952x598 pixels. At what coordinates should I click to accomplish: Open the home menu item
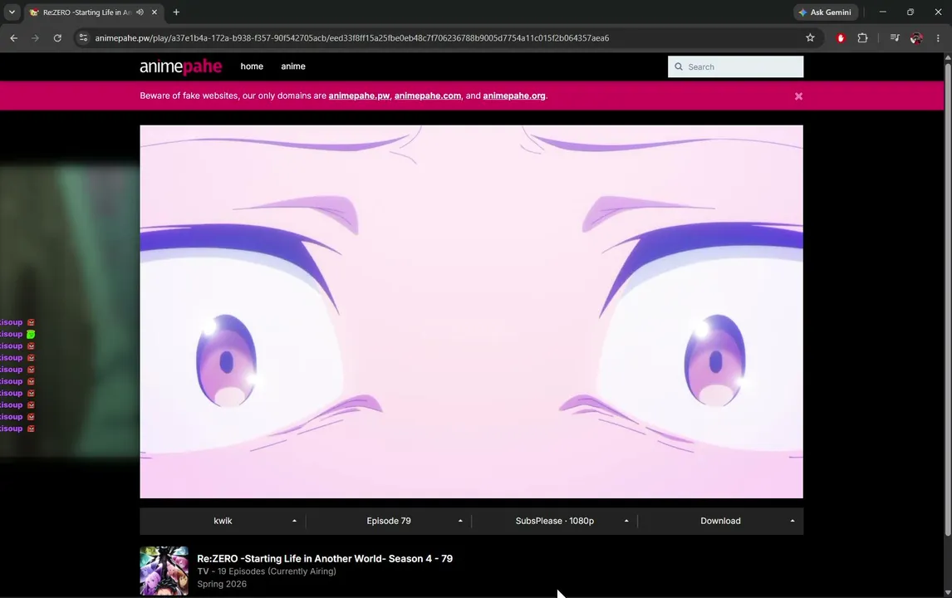pyautogui.click(x=252, y=66)
